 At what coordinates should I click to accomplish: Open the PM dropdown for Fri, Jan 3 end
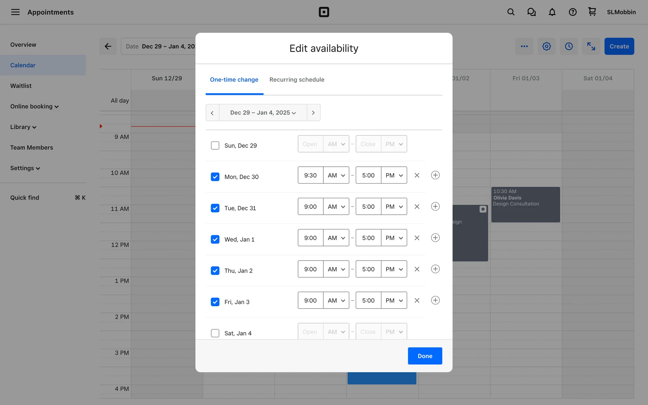tap(394, 300)
